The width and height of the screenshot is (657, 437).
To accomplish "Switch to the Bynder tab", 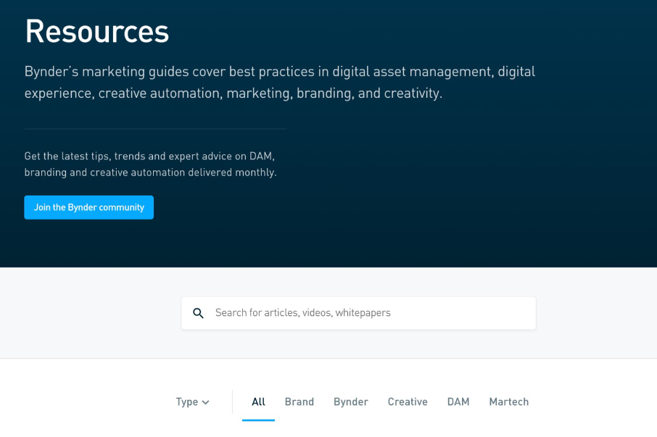I will tap(351, 401).
